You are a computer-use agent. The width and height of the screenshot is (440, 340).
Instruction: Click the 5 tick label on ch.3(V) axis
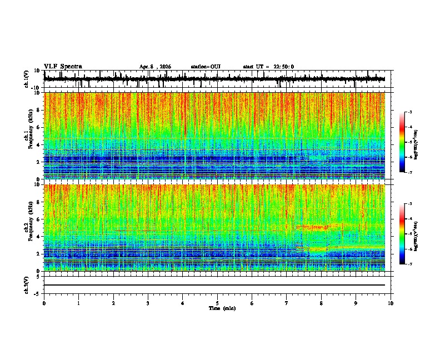click(x=39, y=277)
